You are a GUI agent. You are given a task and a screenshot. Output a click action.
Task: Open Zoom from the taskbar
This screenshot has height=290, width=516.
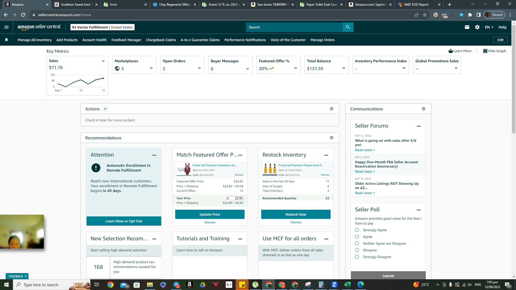(x=334, y=285)
